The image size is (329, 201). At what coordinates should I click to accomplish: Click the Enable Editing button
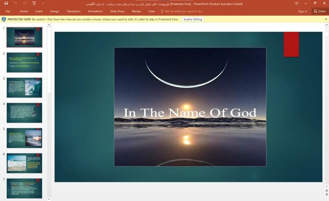pyautogui.click(x=193, y=19)
